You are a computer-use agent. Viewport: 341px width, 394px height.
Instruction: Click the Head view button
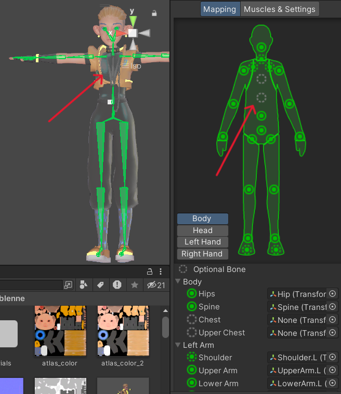pos(202,230)
